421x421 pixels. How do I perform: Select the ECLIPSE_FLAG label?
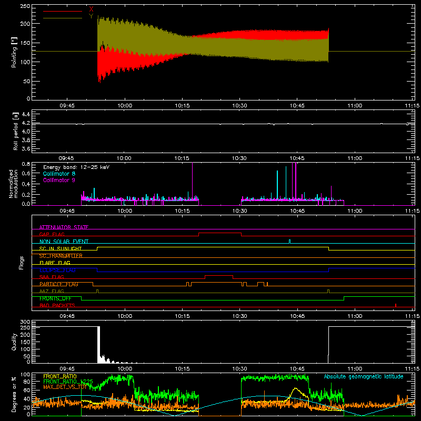57,270
